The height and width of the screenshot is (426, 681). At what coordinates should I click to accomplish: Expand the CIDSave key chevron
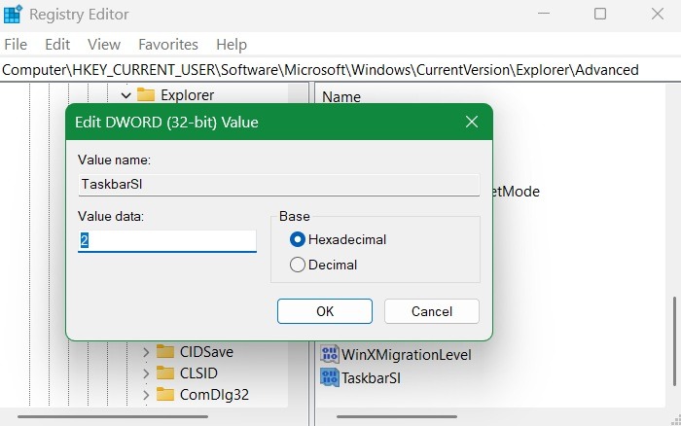tap(145, 351)
